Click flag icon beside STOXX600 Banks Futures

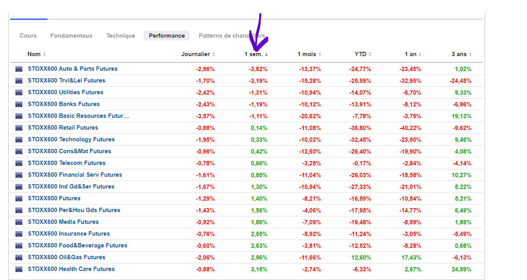pyautogui.click(x=19, y=104)
